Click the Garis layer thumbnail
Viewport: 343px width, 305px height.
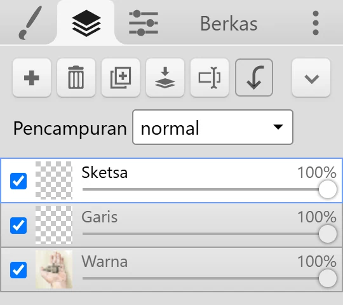click(x=54, y=225)
